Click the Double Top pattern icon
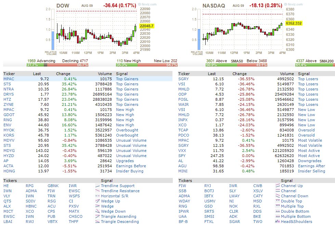Image resolution: width=335 pixels, height=226 pixels. tap(278, 201)
